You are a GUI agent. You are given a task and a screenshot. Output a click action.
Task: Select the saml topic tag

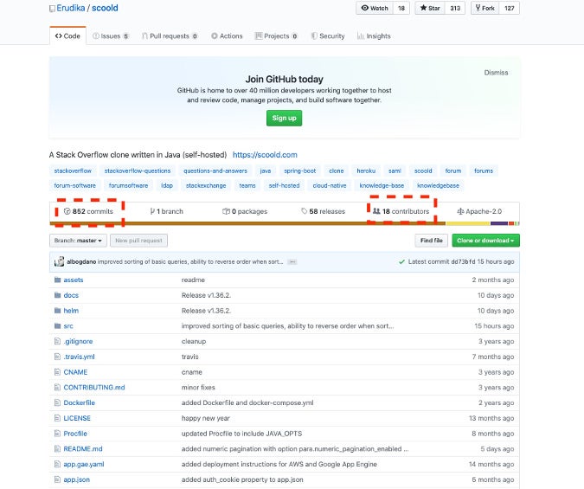point(395,171)
